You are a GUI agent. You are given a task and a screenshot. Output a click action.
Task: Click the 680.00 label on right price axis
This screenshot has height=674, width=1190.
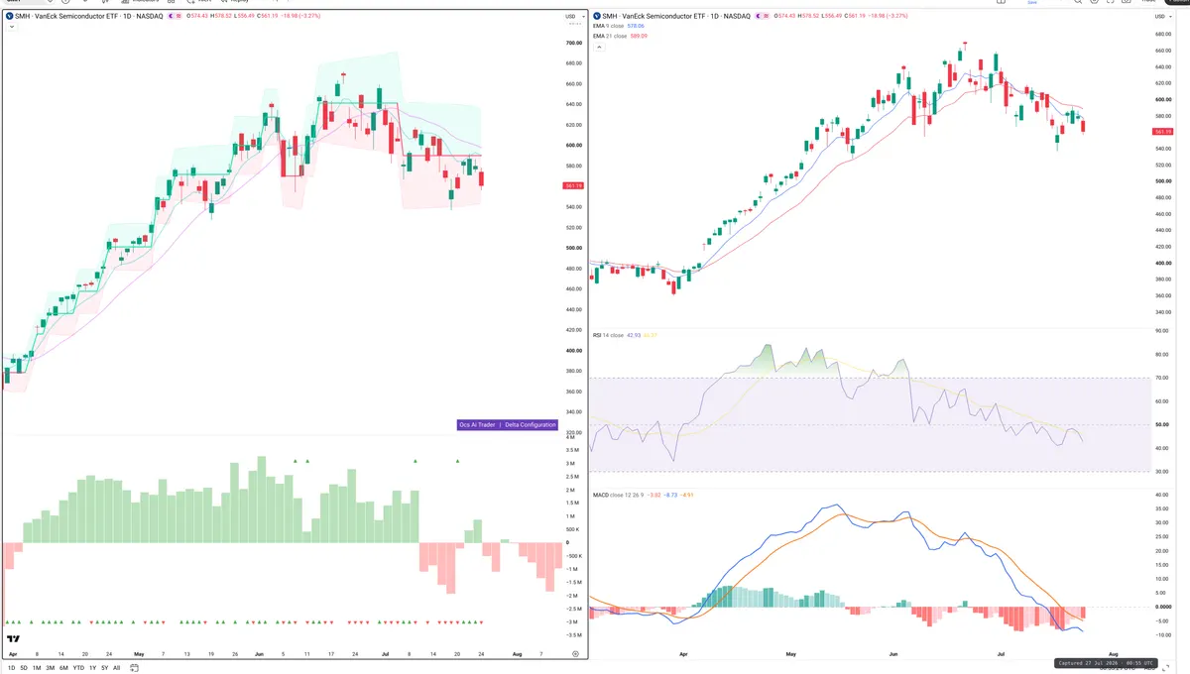[x=1164, y=35]
